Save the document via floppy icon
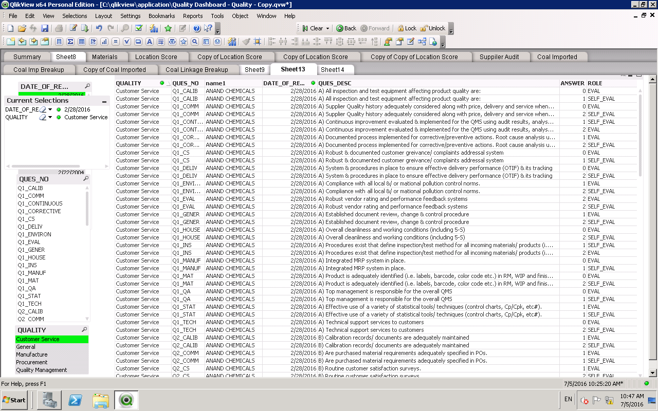The height and width of the screenshot is (411, 658). 45,28
